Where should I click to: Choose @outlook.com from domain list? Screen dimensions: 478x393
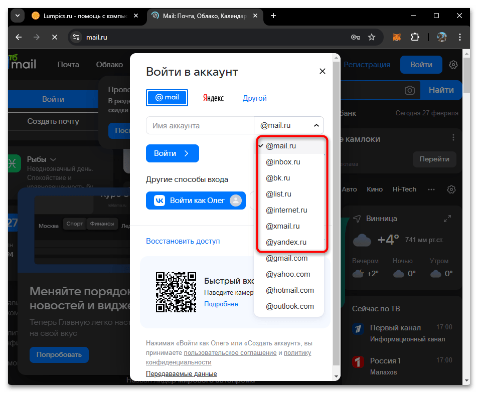(289, 306)
